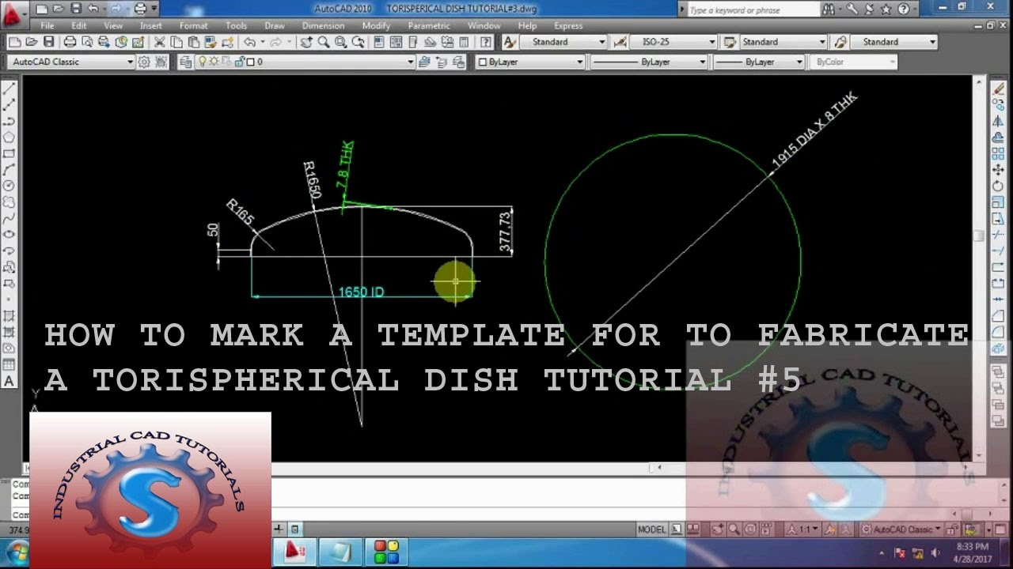
Task: Toggle annotation visibility status icon
Action: coord(829,529)
